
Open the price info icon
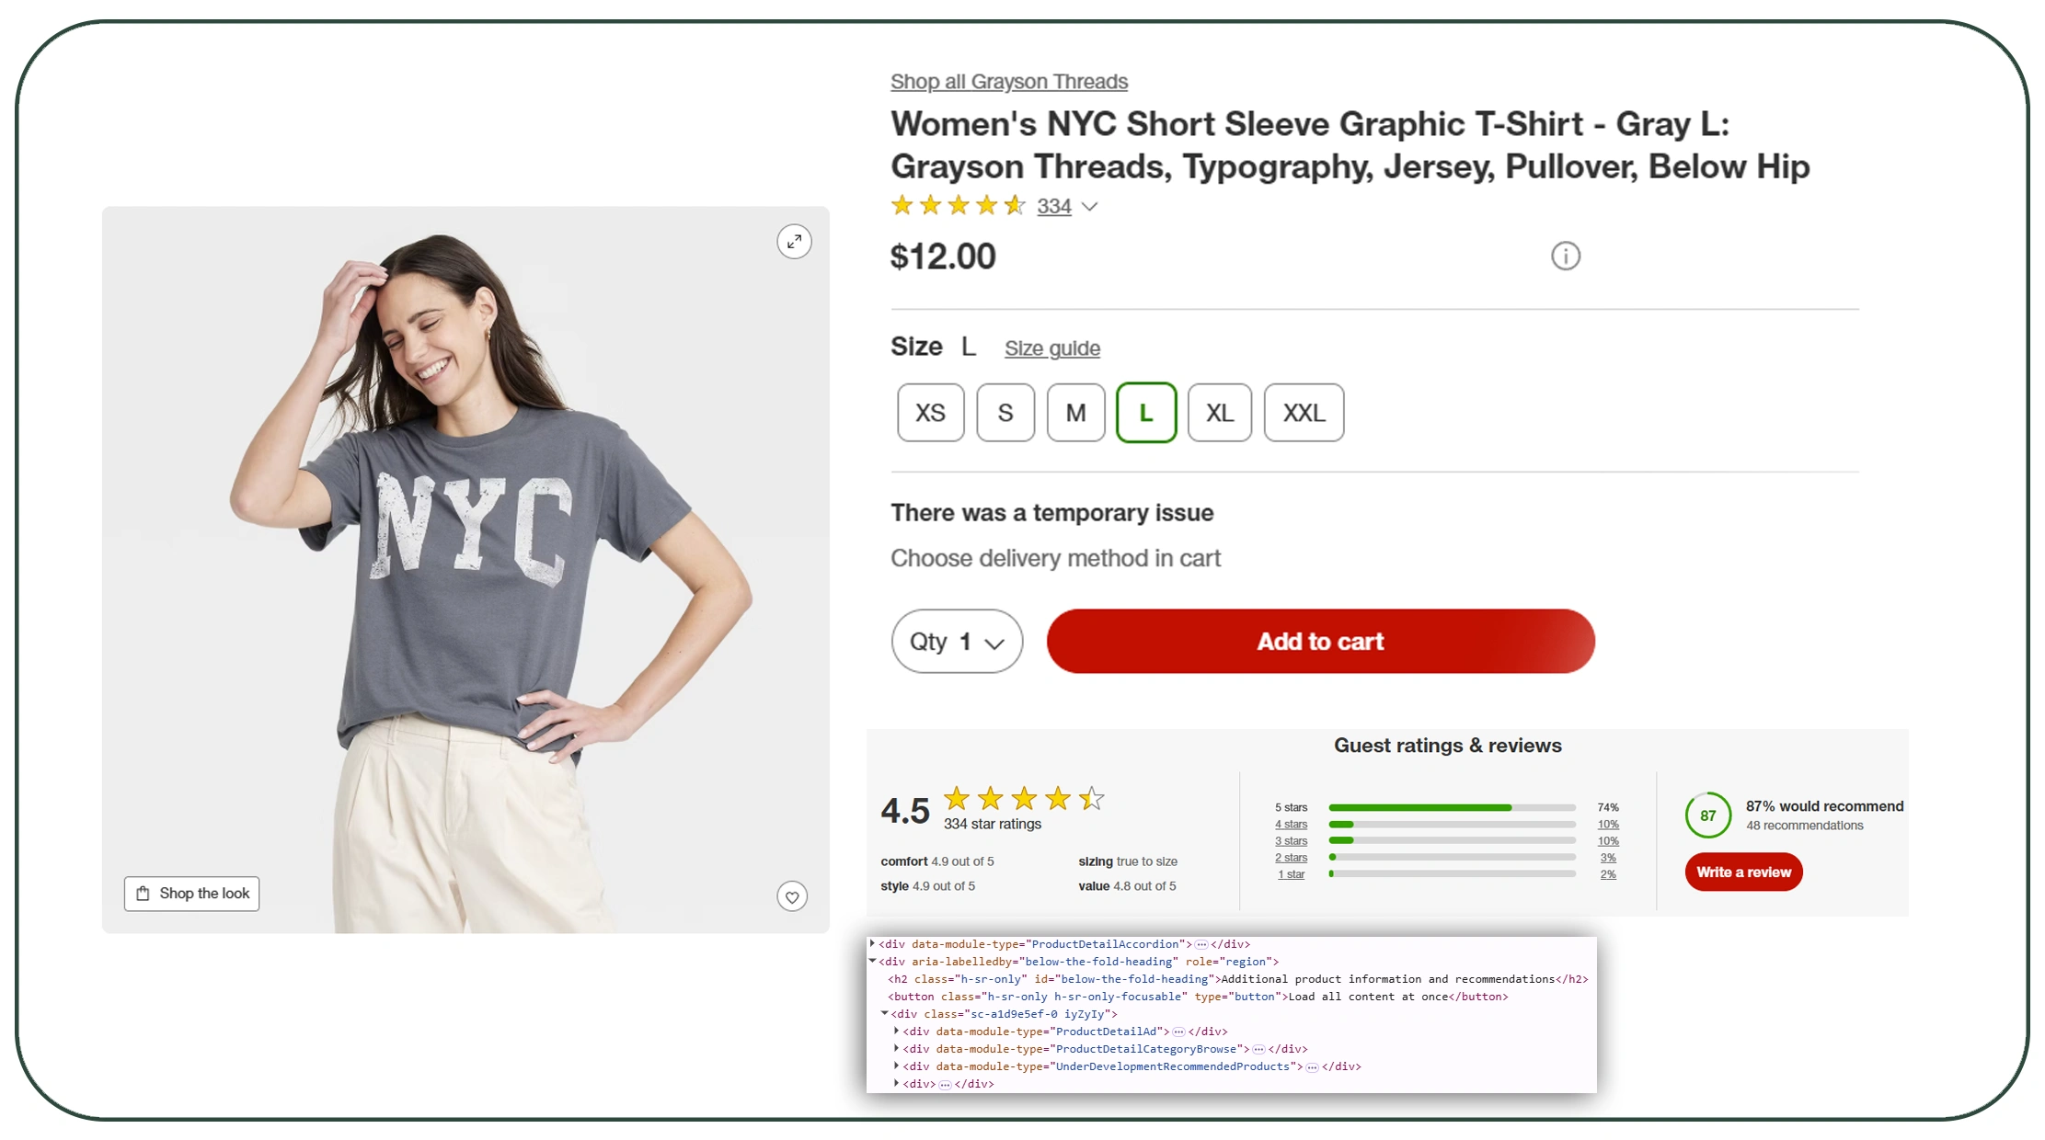tap(1565, 256)
